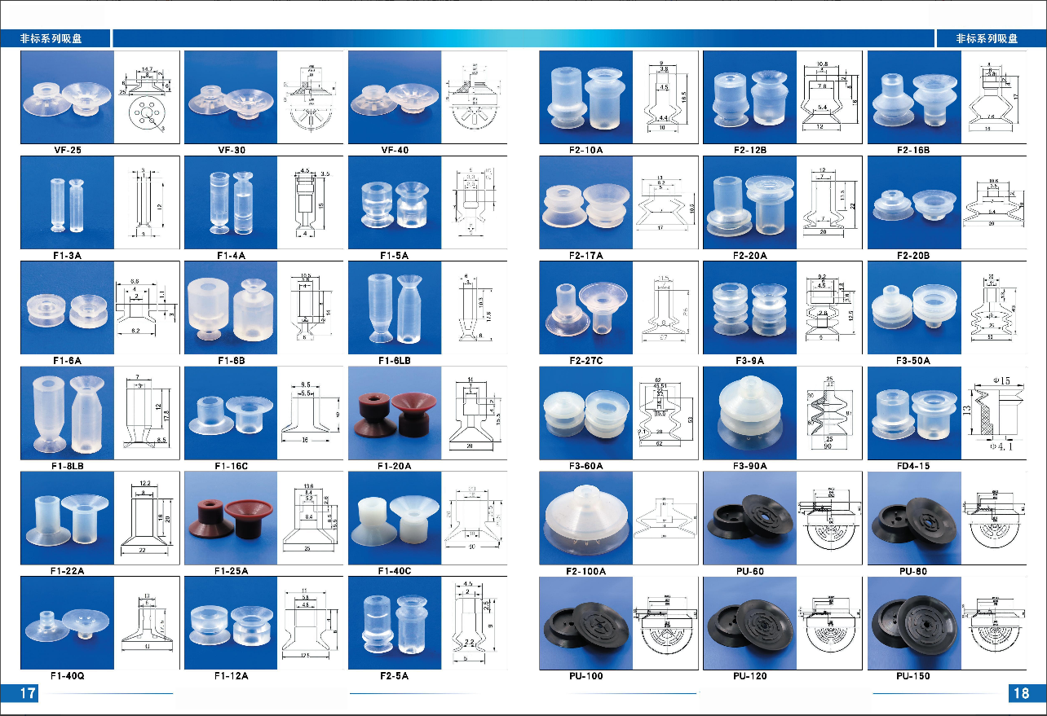Click page number 18 in the footer

pos(1020,693)
